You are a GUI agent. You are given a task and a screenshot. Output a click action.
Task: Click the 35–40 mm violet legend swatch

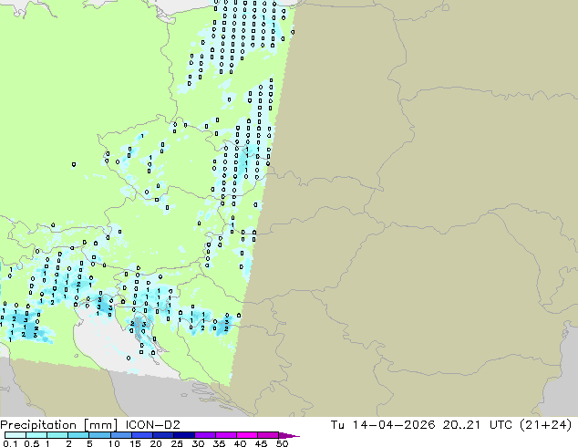225,435
